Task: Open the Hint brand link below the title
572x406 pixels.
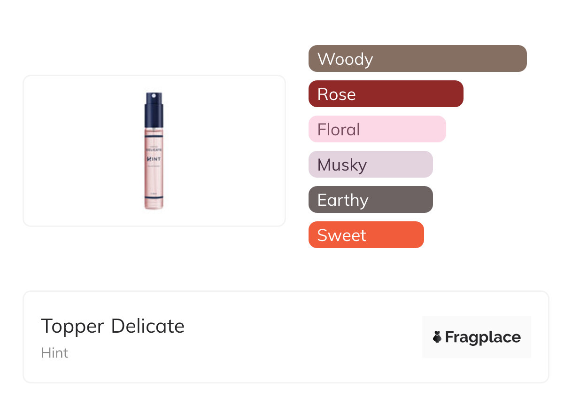Action: [x=54, y=353]
